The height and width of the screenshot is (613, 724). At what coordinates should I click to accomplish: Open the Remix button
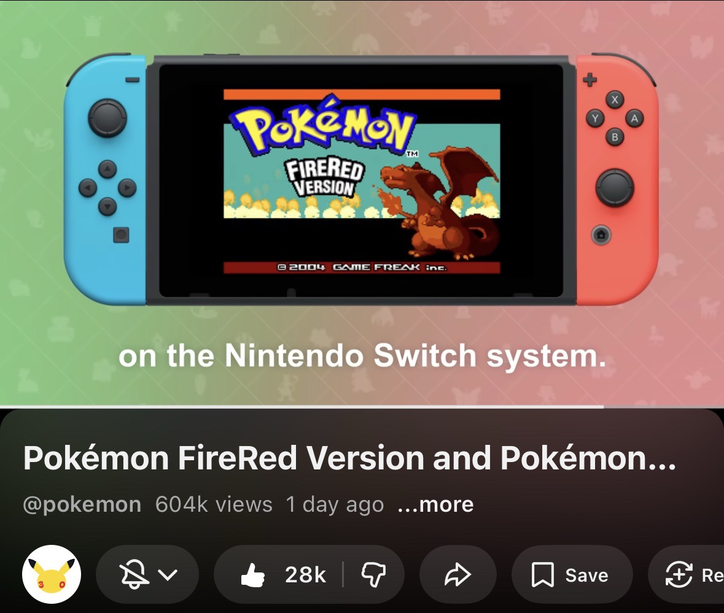click(687, 574)
